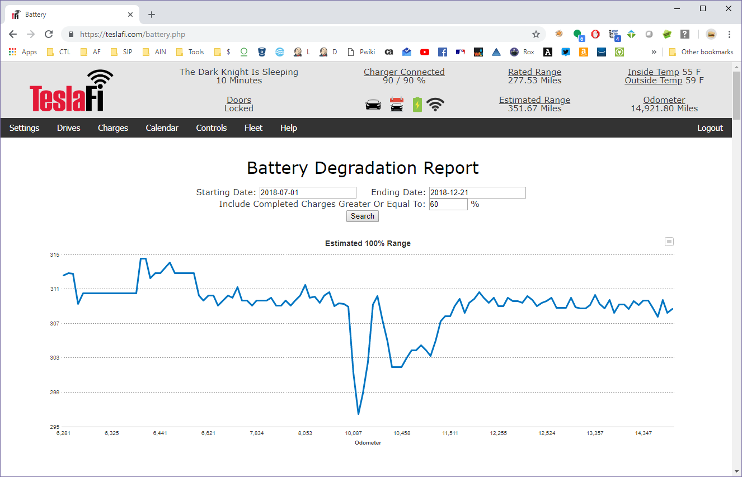The width and height of the screenshot is (742, 477).
Task: Expand hidden bookmarks with double chevron
Action: 654,52
